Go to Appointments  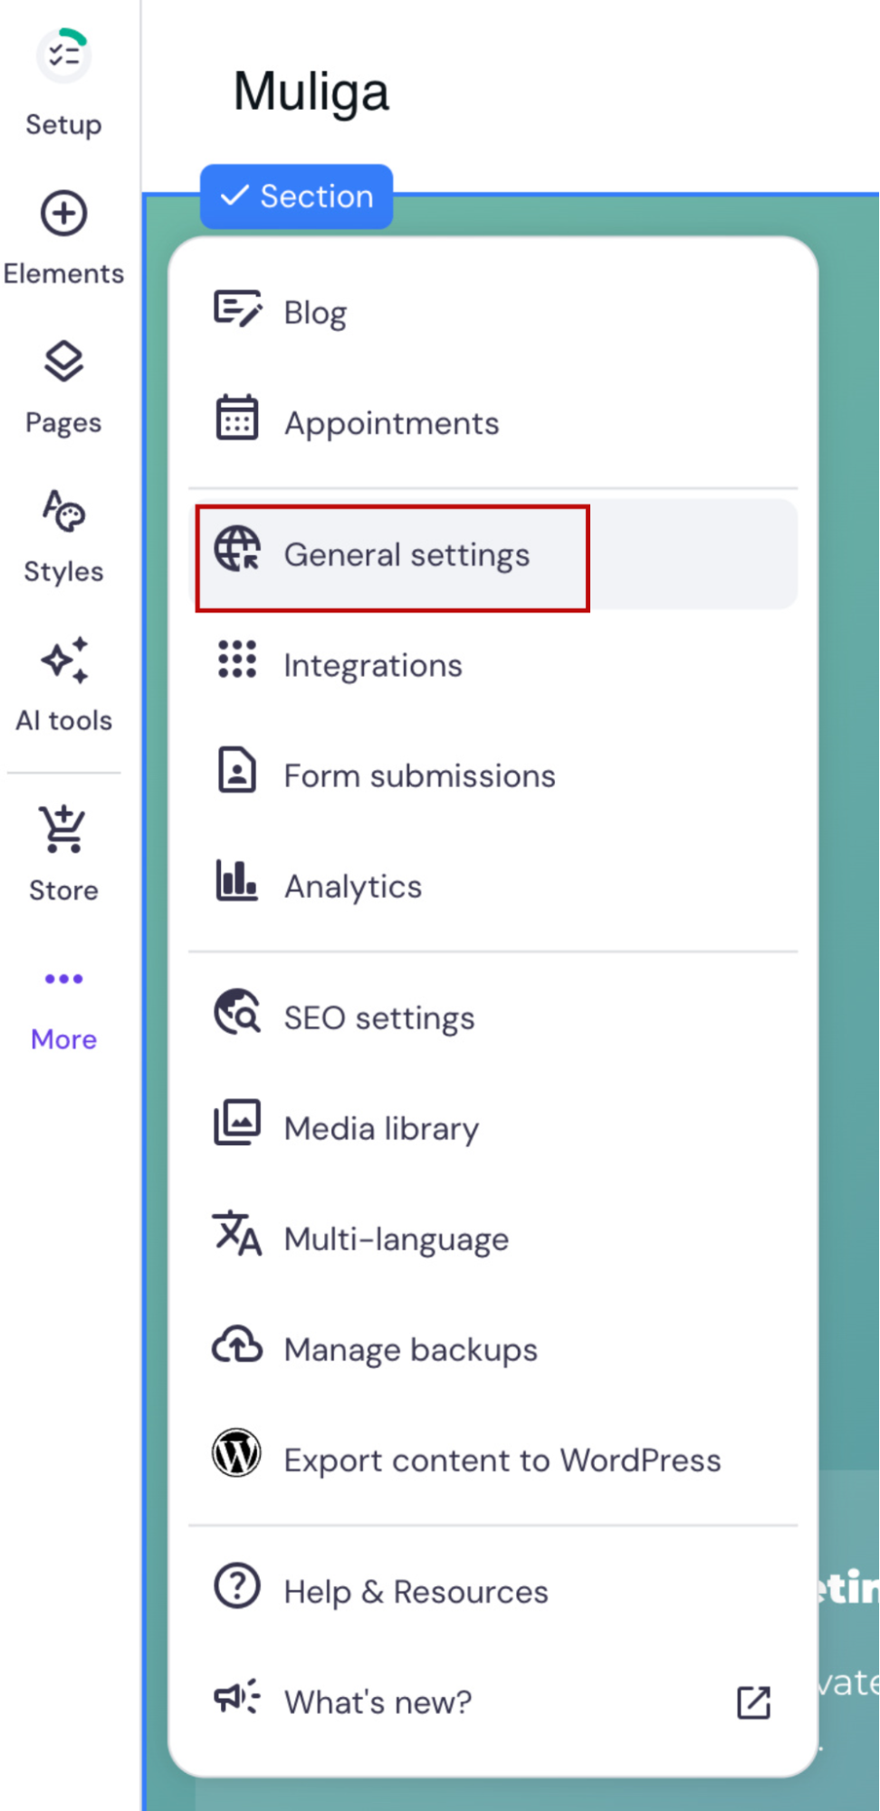click(391, 423)
